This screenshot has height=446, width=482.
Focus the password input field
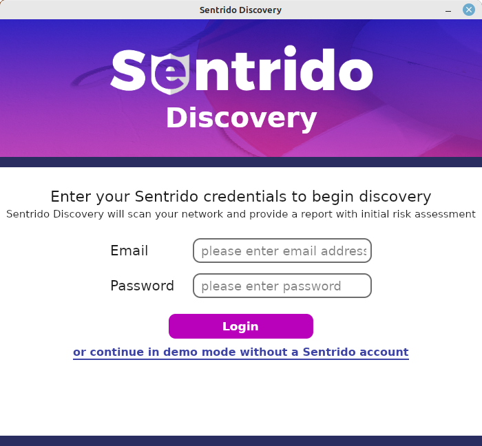coord(282,286)
